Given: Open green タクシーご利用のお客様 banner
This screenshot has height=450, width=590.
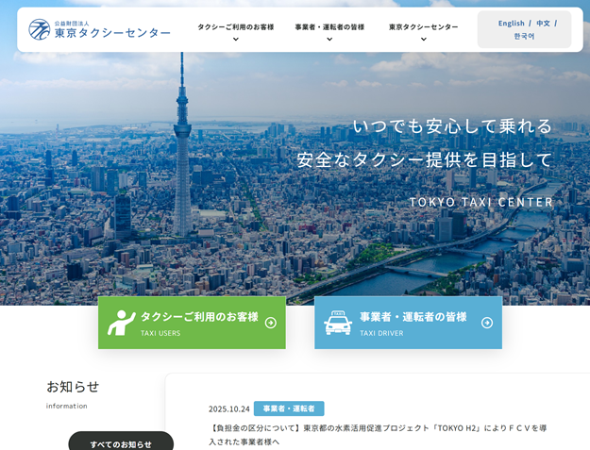Looking at the screenshot, I should click(192, 323).
